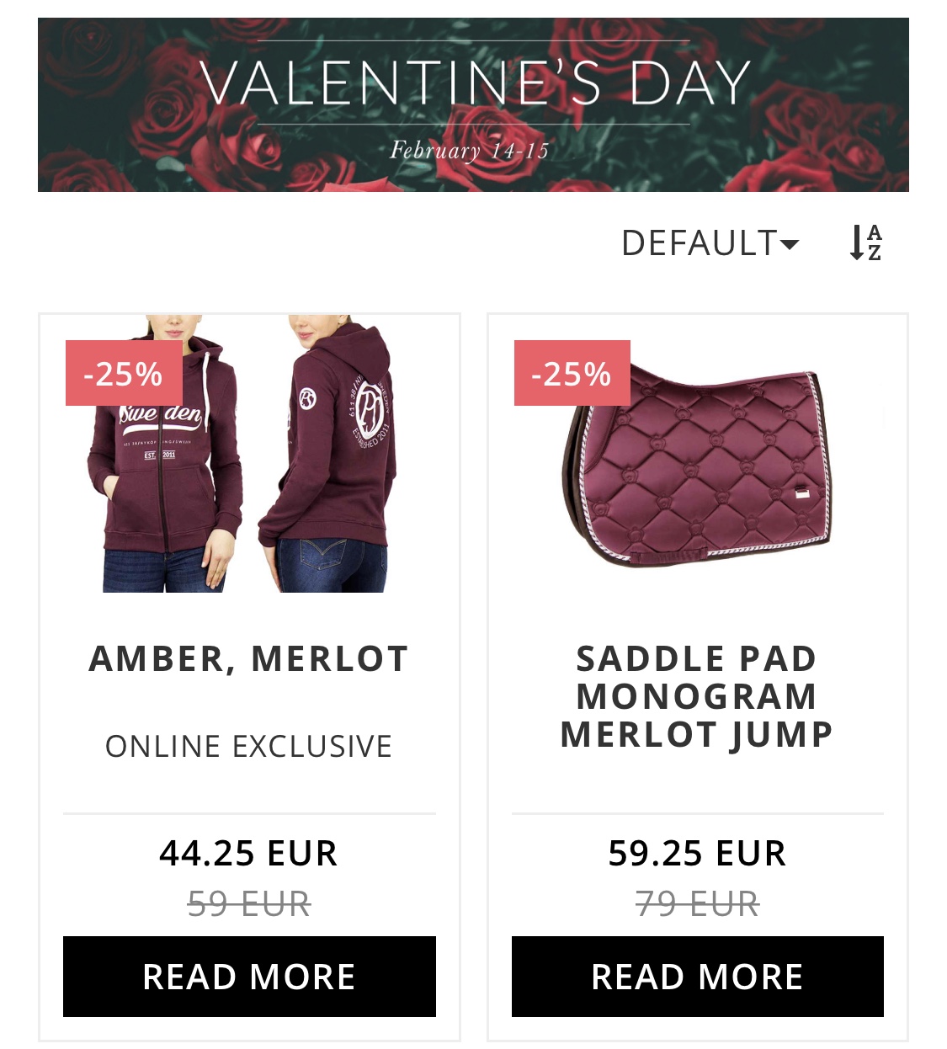Open the Amber, Merlot product title
The height and width of the screenshot is (1049, 947).
click(x=249, y=658)
